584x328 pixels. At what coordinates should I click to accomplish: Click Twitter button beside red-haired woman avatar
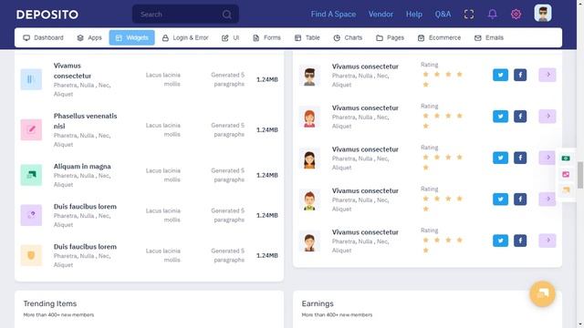tap(500, 117)
